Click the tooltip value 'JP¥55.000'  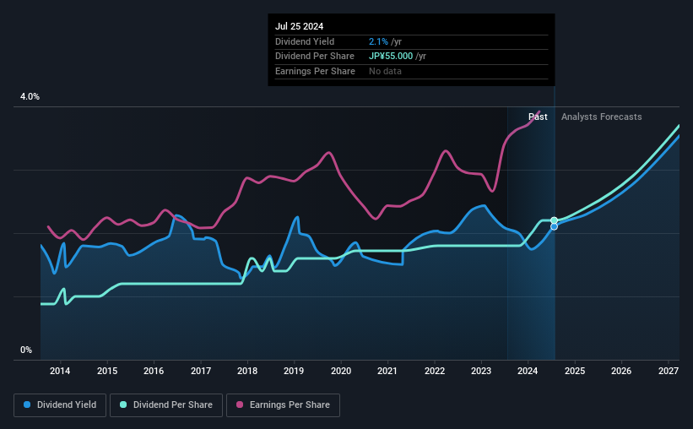point(391,57)
